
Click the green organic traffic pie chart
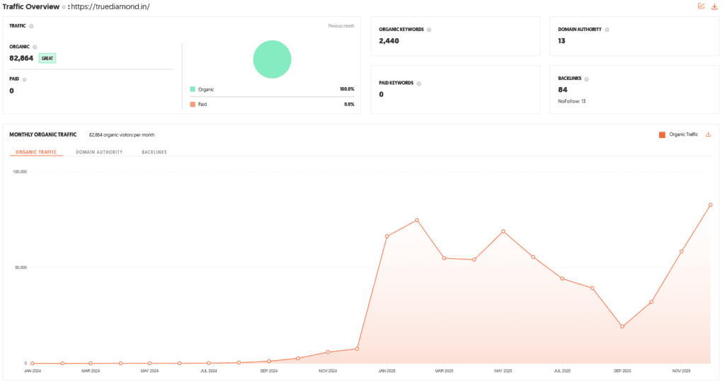pos(272,59)
